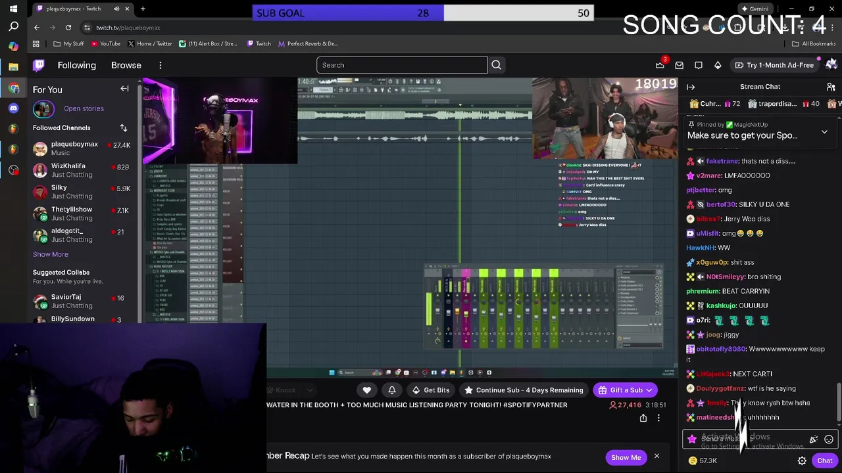Click Try 1-Month Ad-Free button
The image size is (842, 473).
[774, 65]
